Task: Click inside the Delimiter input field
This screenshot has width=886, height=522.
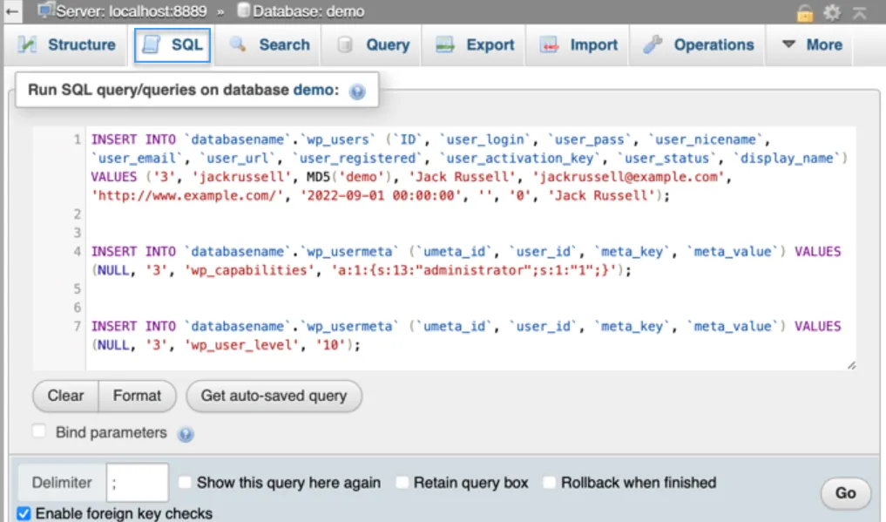Action: pos(138,483)
